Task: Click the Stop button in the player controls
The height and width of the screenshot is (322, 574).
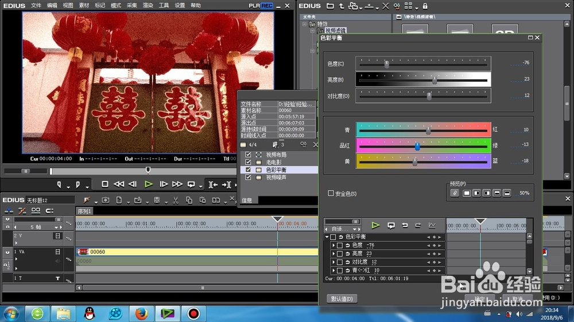Action: pyautogui.click(x=105, y=184)
